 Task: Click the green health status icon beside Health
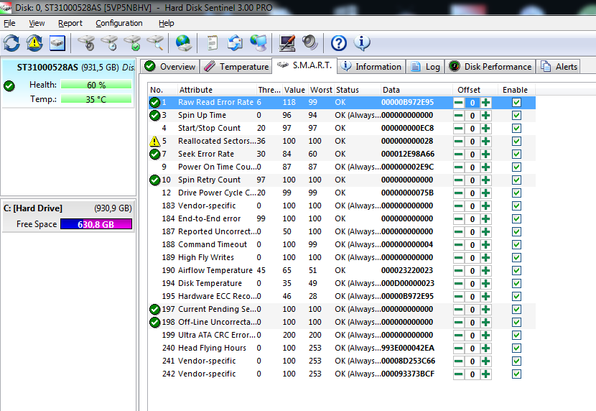pos(9,86)
